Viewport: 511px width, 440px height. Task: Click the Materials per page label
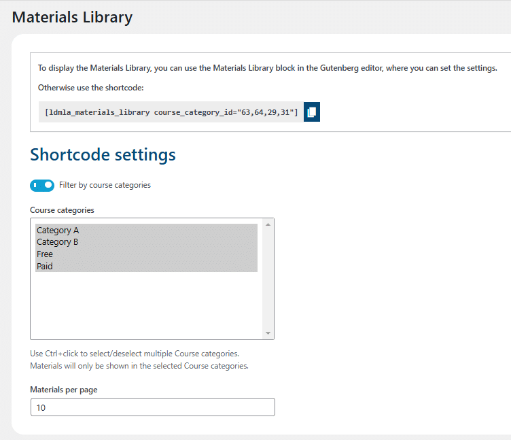pos(64,390)
